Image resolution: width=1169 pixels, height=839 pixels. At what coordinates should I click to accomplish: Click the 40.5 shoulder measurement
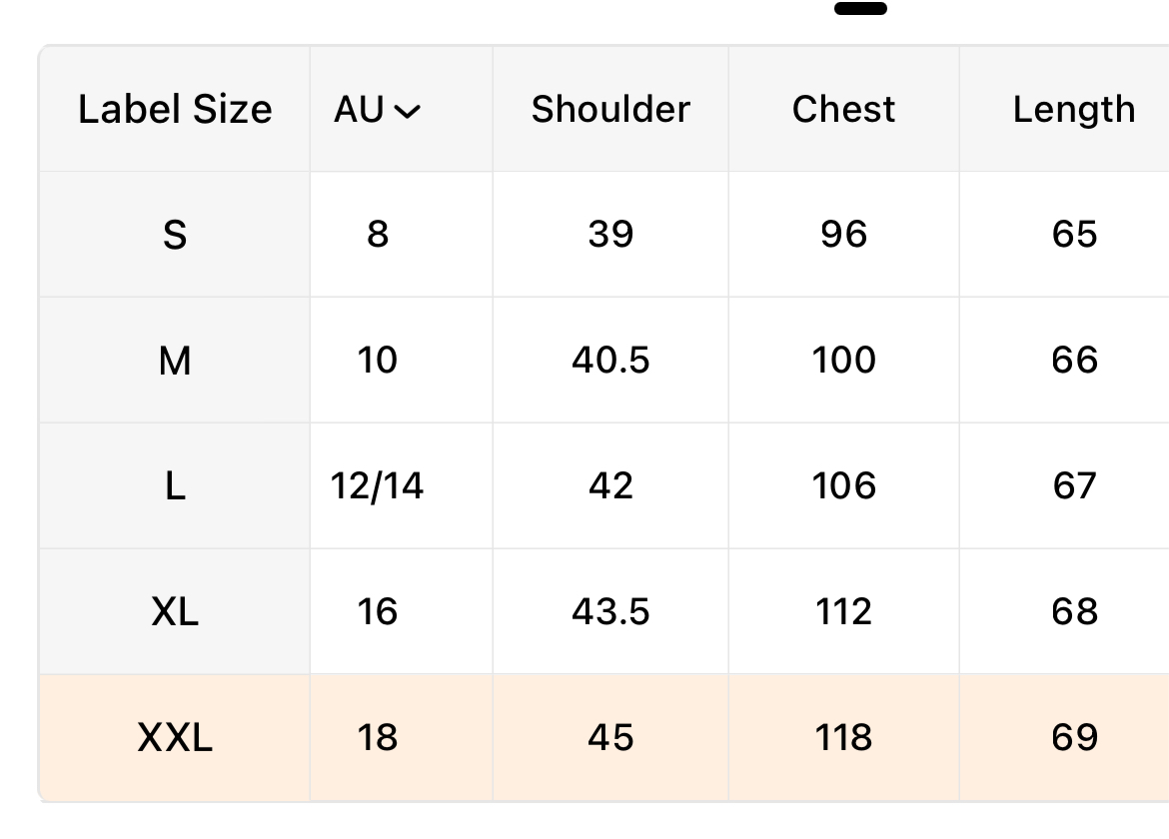[610, 361]
